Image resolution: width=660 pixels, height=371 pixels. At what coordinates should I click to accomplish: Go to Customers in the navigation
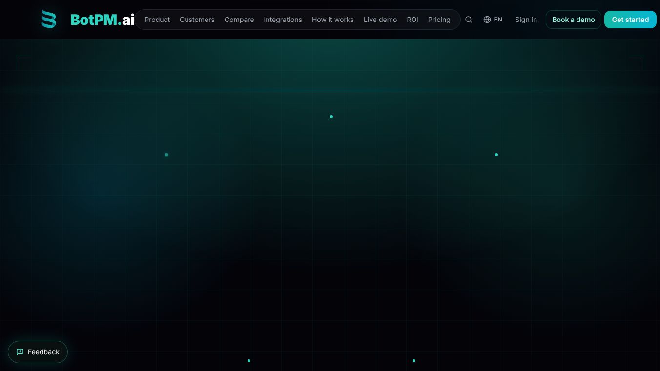point(197,20)
